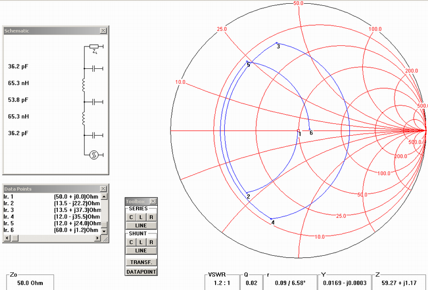Viewport: 428px width, 290px height.
Task: Select the lower 65.3 nH inductor symbol
Action: (83, 118)
